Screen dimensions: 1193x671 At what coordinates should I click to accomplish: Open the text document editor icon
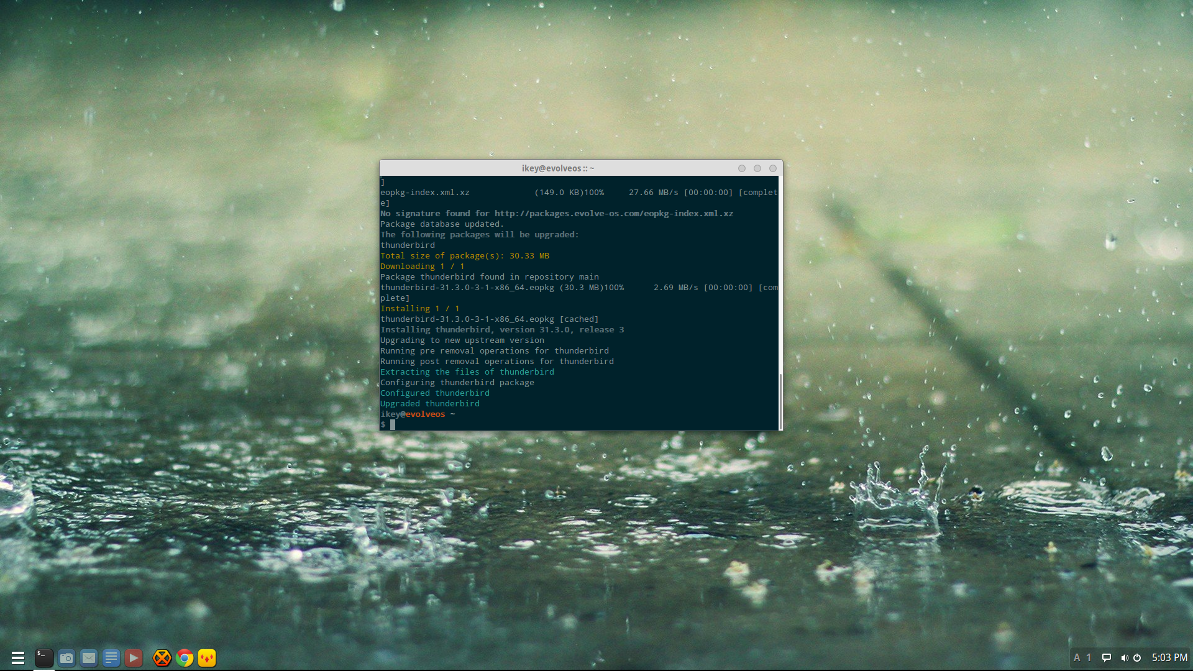pos(111,657)
